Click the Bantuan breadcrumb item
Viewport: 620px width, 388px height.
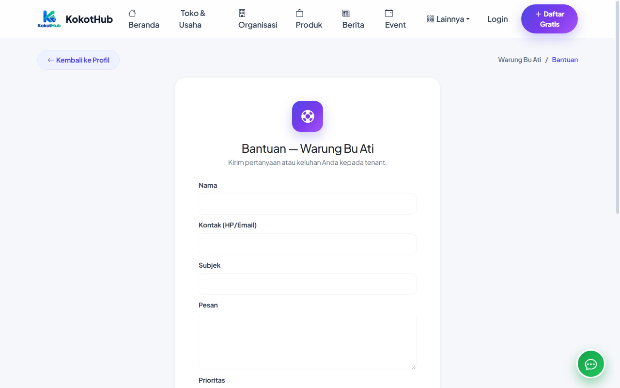click(x=565, y=60)
